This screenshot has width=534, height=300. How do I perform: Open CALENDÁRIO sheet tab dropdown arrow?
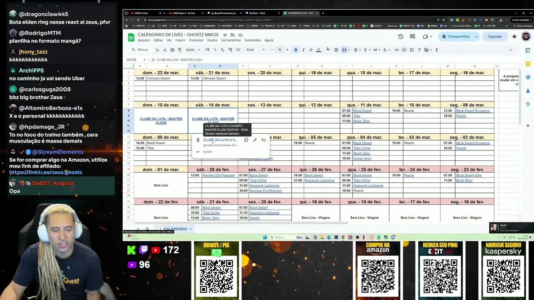point(191,229)
